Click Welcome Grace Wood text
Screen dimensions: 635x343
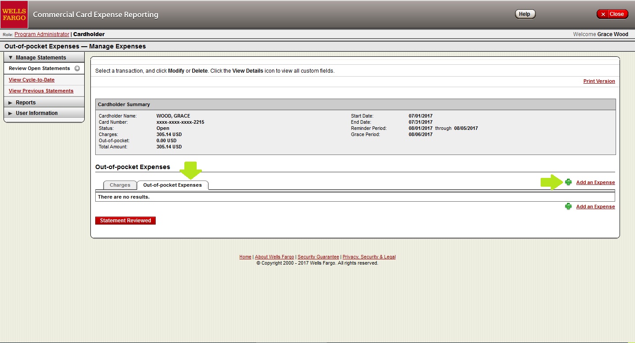[601, 34]
